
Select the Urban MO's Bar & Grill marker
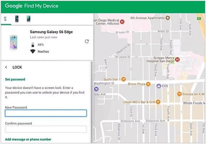coord(158,102)
